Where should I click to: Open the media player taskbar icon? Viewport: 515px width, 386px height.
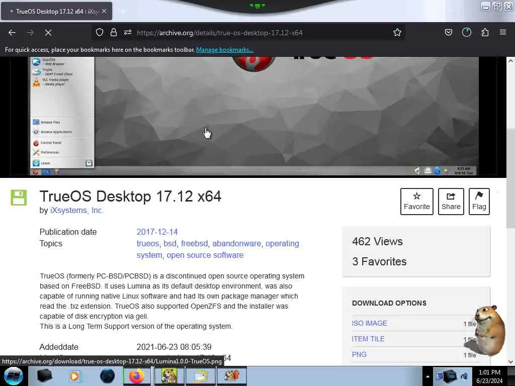coord(75,376)
